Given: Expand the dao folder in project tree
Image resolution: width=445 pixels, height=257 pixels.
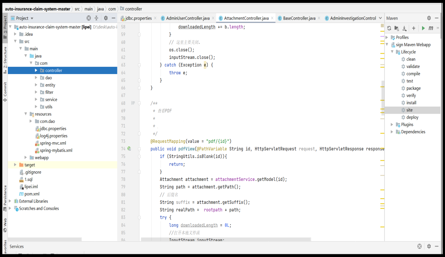Looking at the screenshot, I should 36,78.
